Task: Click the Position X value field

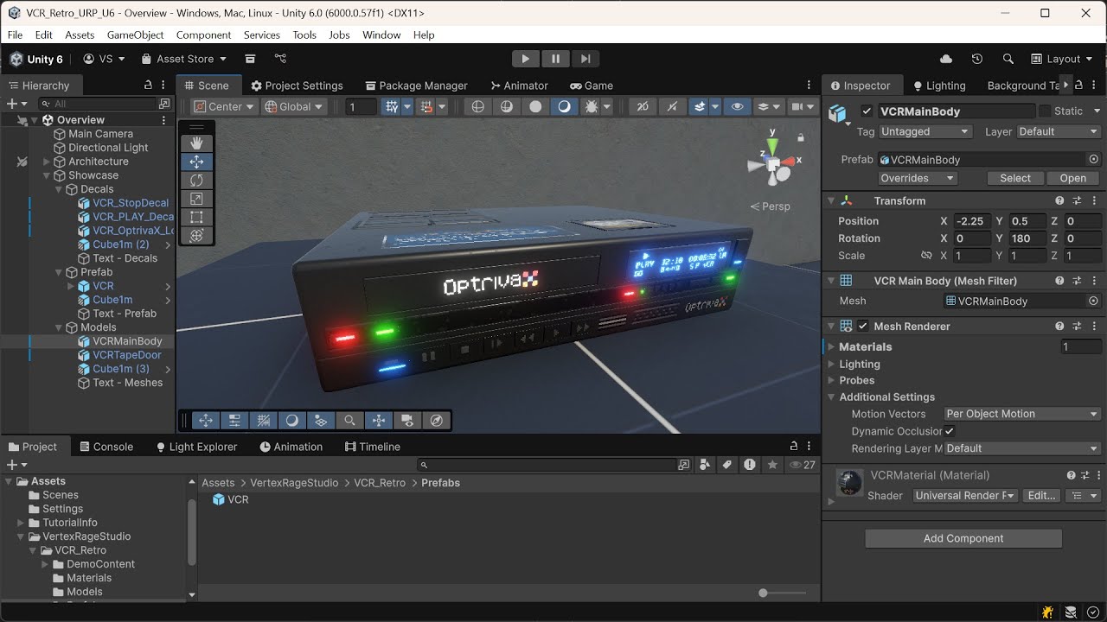Action: [972, 221]
